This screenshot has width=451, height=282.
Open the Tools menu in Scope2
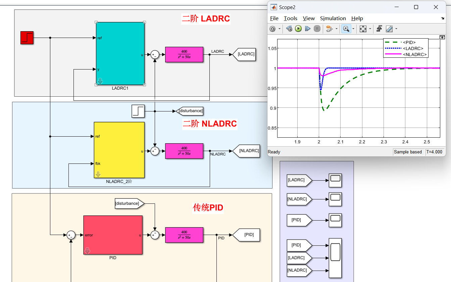tap(291, 18)
